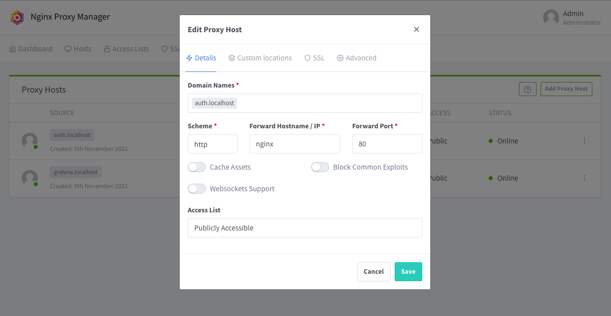
Task: Switch to the Custom locations tab
Action: click(x=260, y=58)
